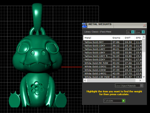Viewport: 150px width, 113px height.
Task: Click the Calculate button
Action: pos(114,101)
